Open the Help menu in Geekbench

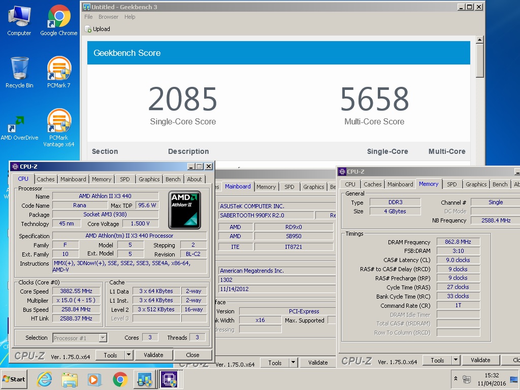click(x=130, y=17)
